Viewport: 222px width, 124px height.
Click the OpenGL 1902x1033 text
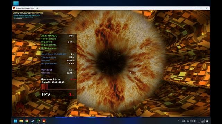53,82
